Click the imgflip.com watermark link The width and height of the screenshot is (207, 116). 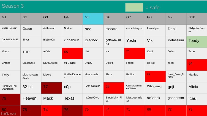point(8,113)
